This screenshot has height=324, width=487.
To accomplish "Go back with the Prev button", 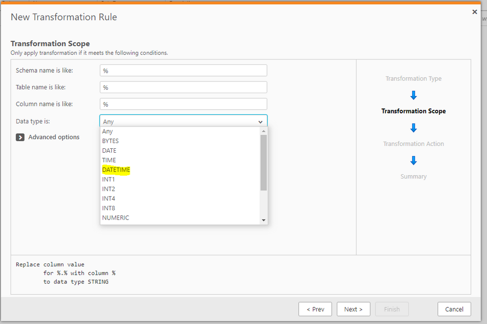I will point(315,309).
